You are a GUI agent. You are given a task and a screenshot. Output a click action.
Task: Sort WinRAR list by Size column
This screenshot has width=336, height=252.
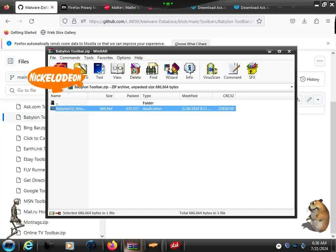(x=101, y=96)
